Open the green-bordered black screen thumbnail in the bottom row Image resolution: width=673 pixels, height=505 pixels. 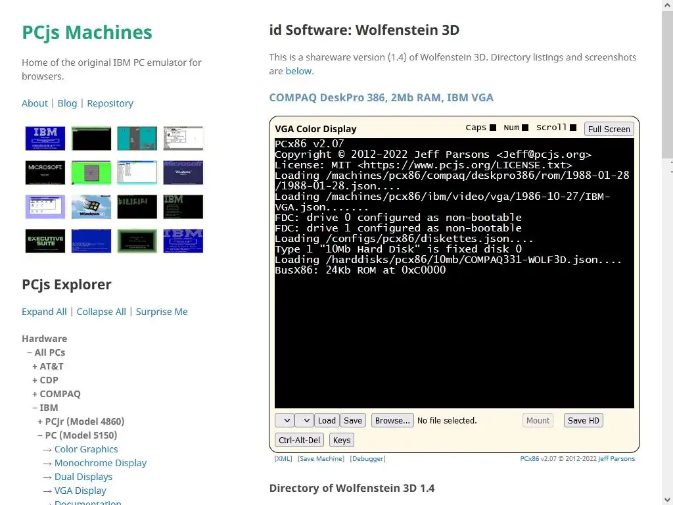[x=137, y=241]
